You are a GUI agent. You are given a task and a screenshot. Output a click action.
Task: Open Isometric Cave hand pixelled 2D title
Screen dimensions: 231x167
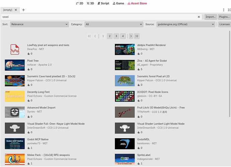51,76
